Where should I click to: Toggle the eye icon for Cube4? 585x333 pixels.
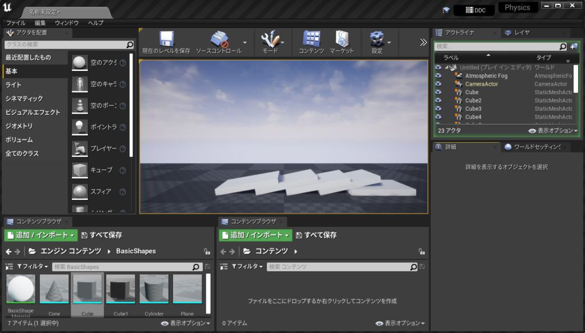[438, 117]
